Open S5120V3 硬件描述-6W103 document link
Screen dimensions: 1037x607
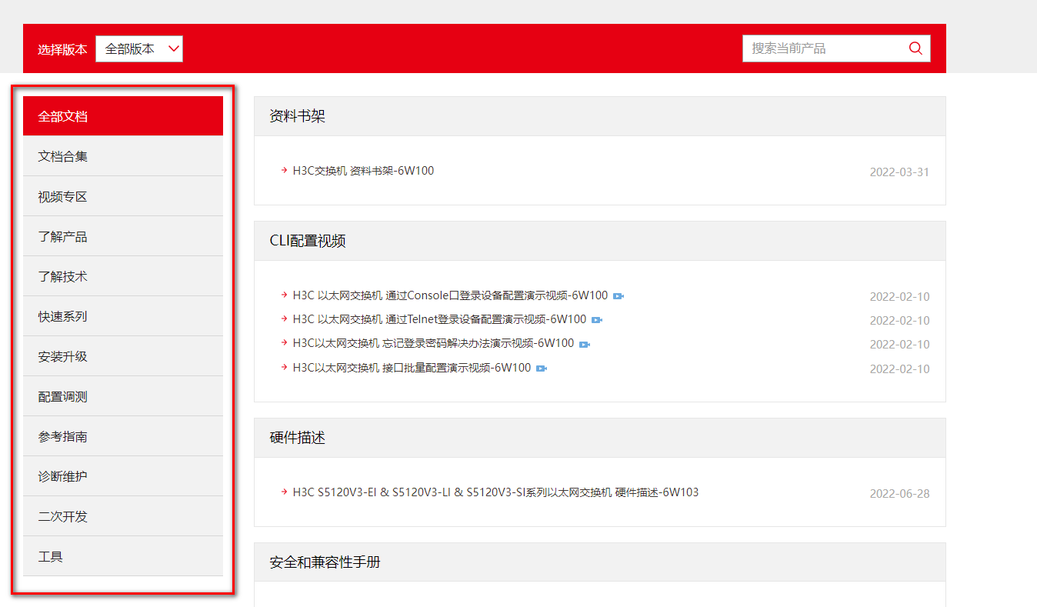point(495,492)
